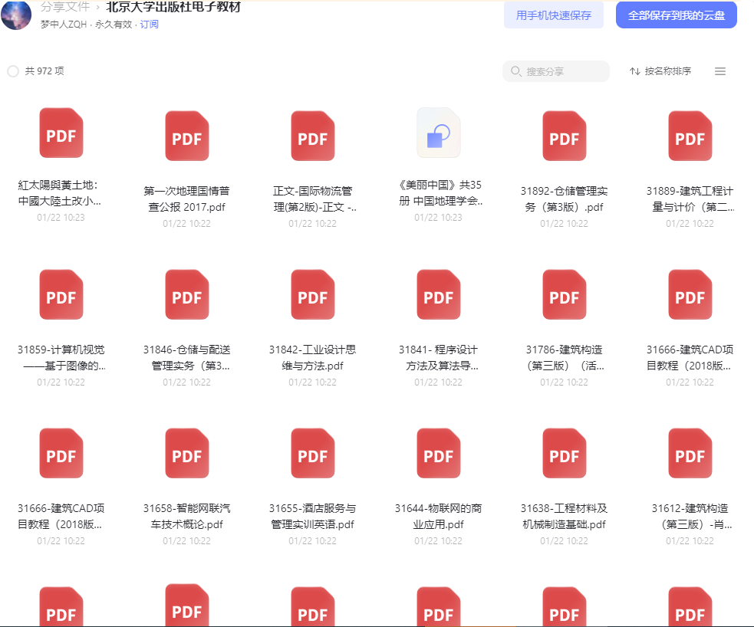This screenshot has width=754, height=627.
Task: Open PDF icon for 31846-仓储与配送管理实务
Action: [187, 294]
